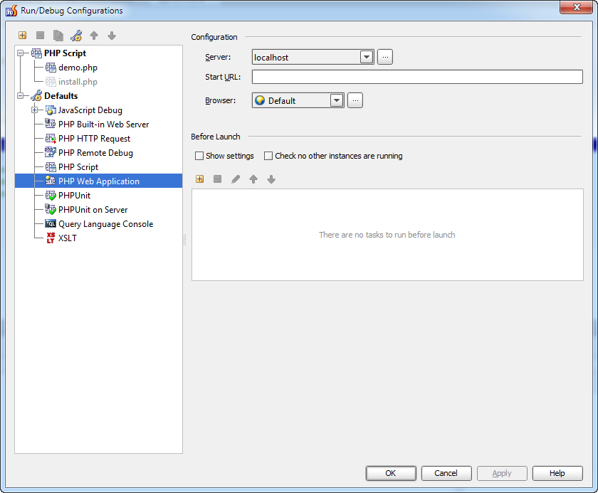598x493 pixels.
Task: Click Query Language Console icon
Action: coord(51,223)
